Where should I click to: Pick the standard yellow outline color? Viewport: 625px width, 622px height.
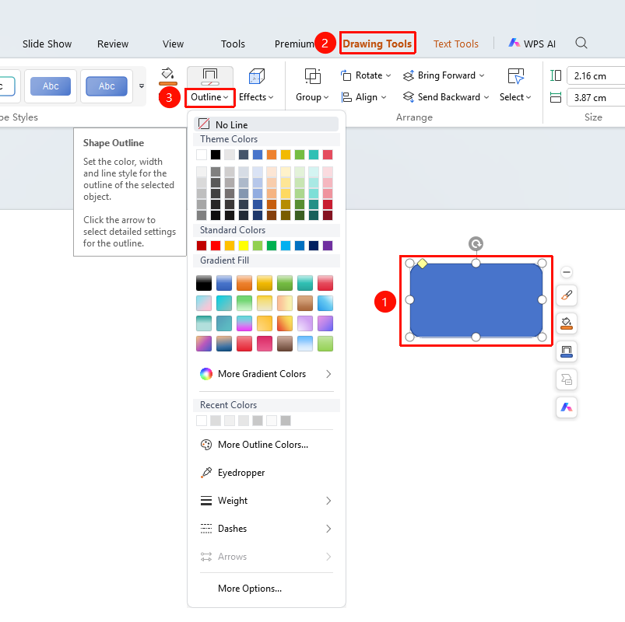244,246
